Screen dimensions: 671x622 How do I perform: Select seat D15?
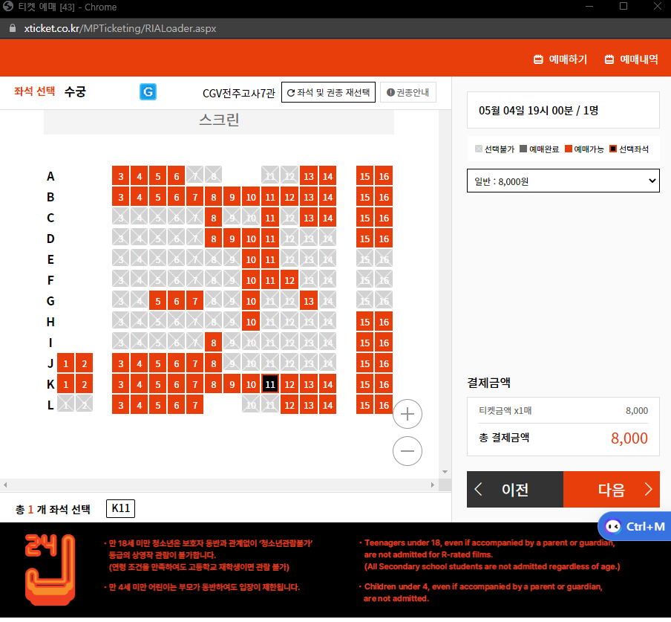point(364,239)
